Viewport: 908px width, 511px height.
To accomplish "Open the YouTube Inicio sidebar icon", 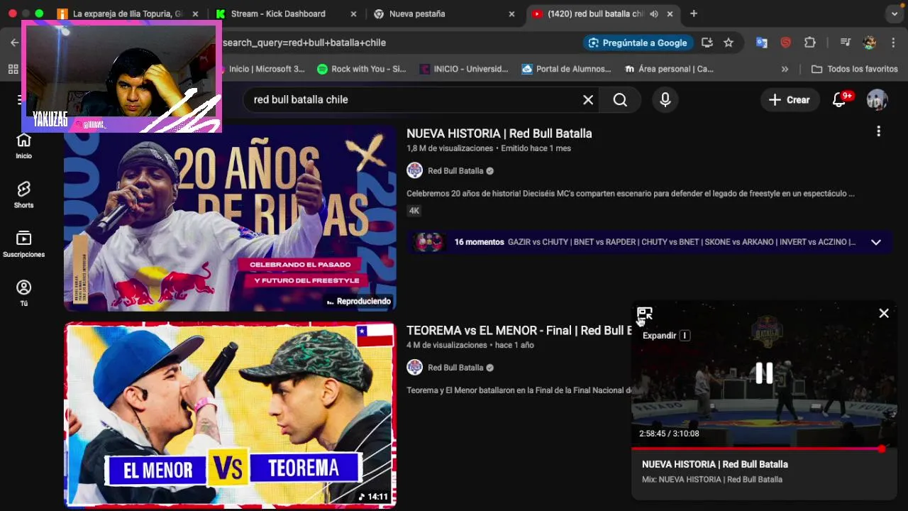I will point(24,146).
